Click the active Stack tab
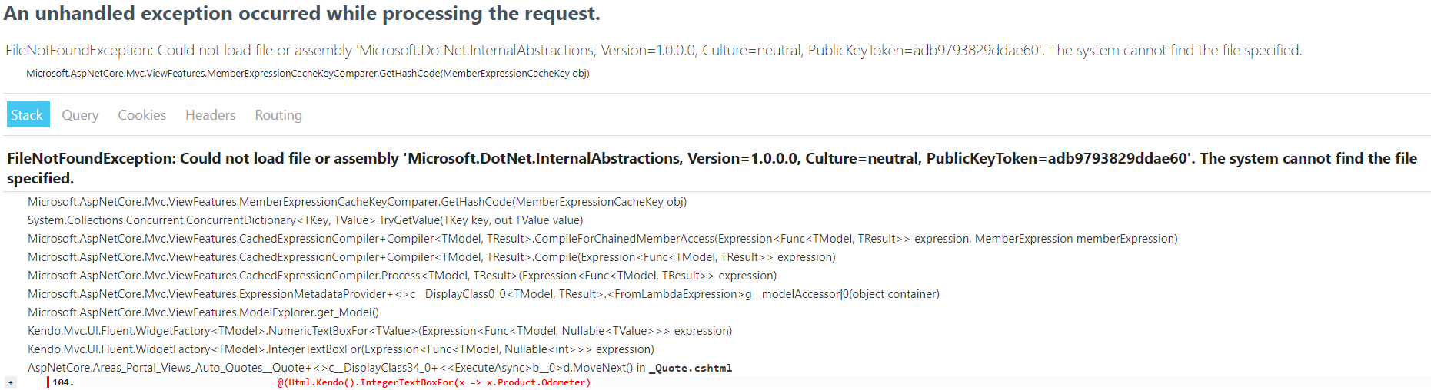Screen dimensions: 1431x390 27,115
